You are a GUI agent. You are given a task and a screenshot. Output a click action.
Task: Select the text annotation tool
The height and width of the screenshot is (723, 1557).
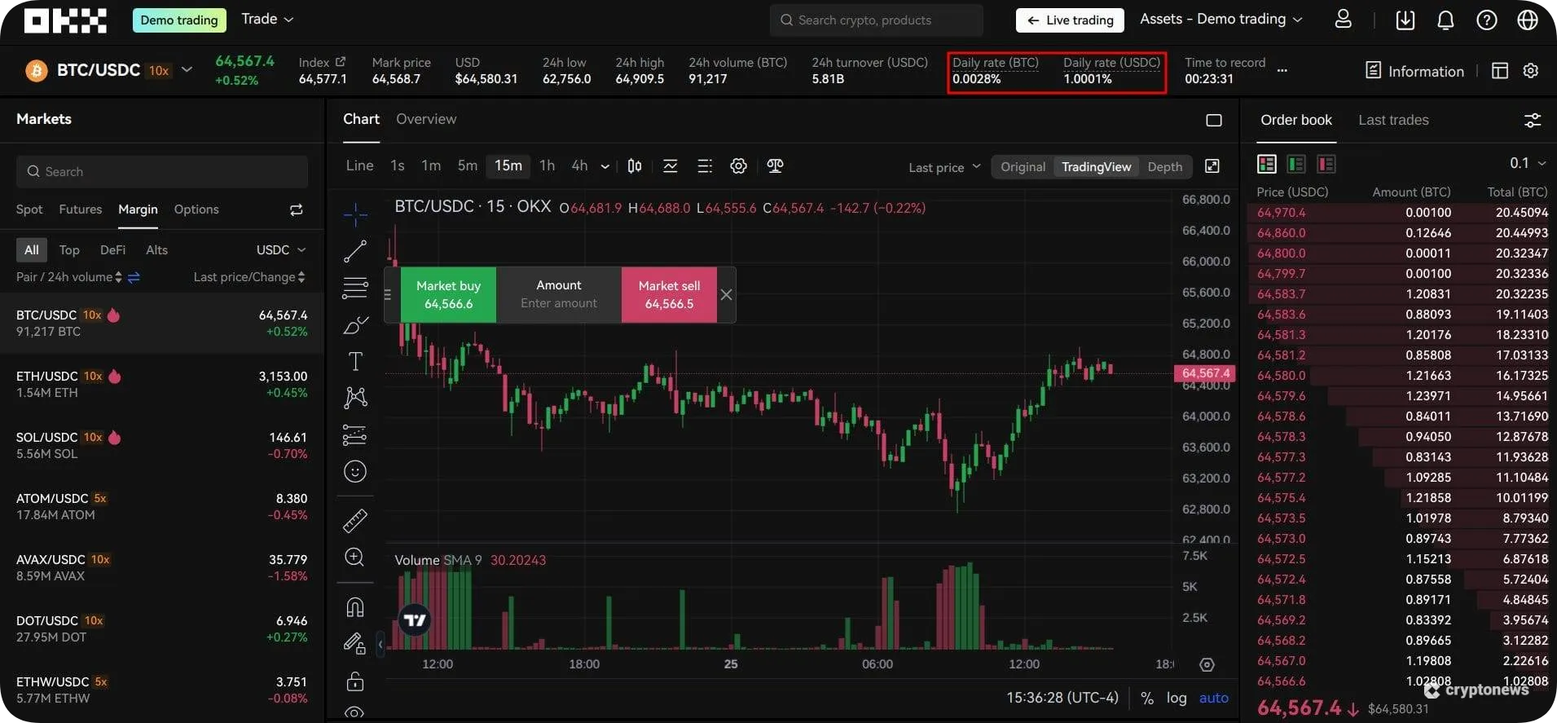(355, 361)
